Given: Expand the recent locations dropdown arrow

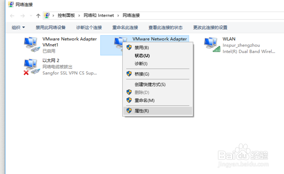Looking at the screenshot, I should (x=31, y=16).
